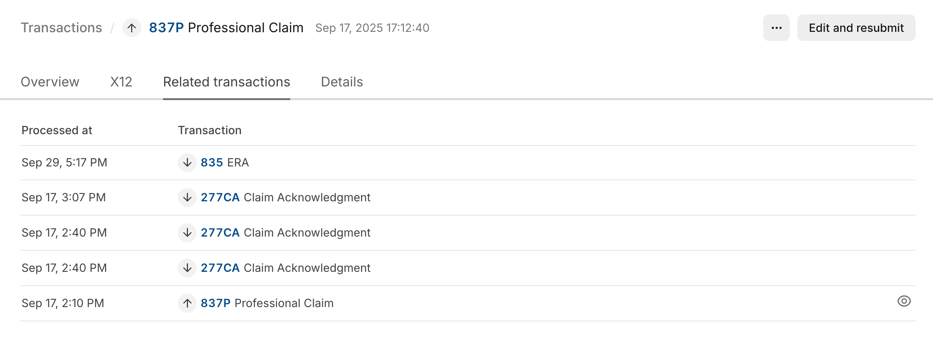Navigate back via the Transactions breadcrumb
This screenshot has width=933, height=345.
(x=62, y=28)
